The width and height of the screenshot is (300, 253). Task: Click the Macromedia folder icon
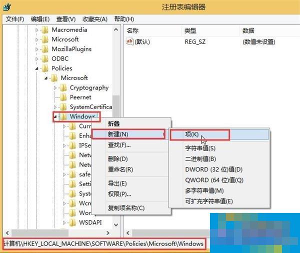point(45,30)
